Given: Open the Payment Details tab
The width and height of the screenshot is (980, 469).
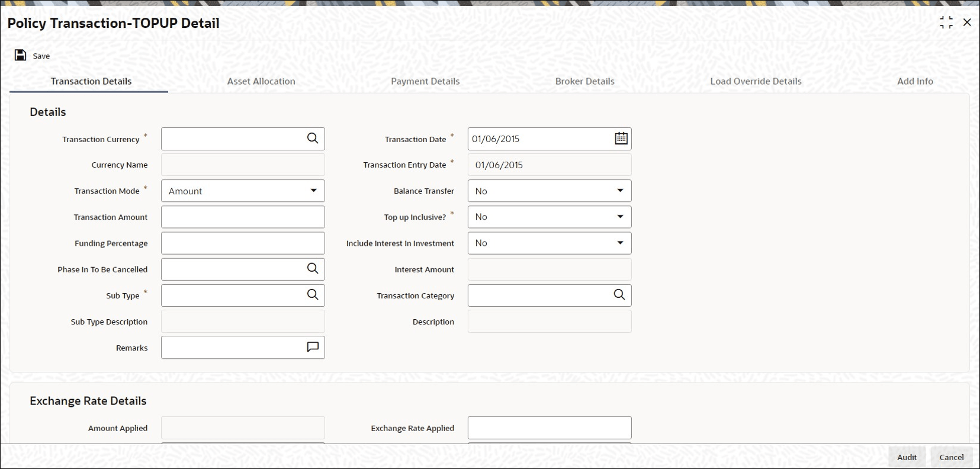Looking at the screenshot, I should coord(425,81).
